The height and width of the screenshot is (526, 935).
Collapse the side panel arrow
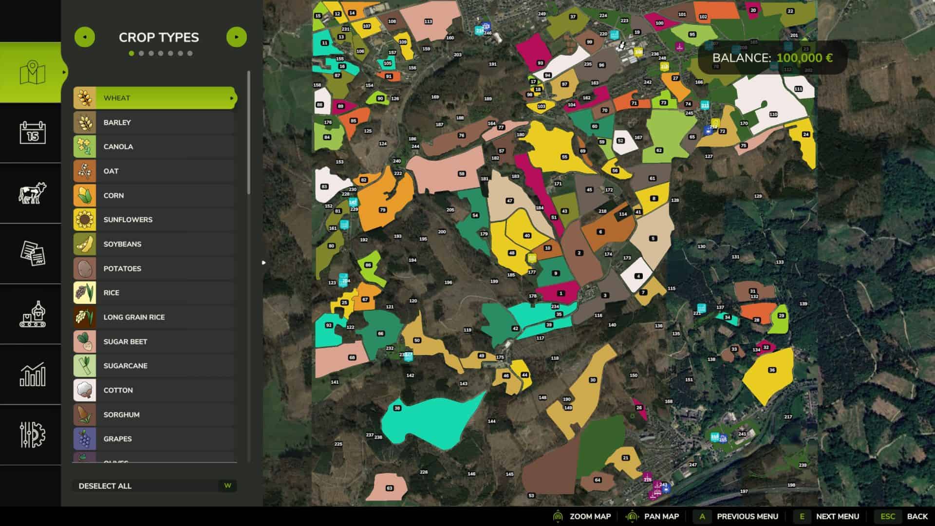263,263
